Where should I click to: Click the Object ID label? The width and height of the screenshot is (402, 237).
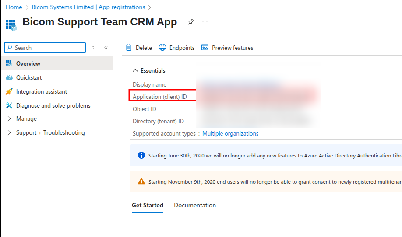[145, 109]
